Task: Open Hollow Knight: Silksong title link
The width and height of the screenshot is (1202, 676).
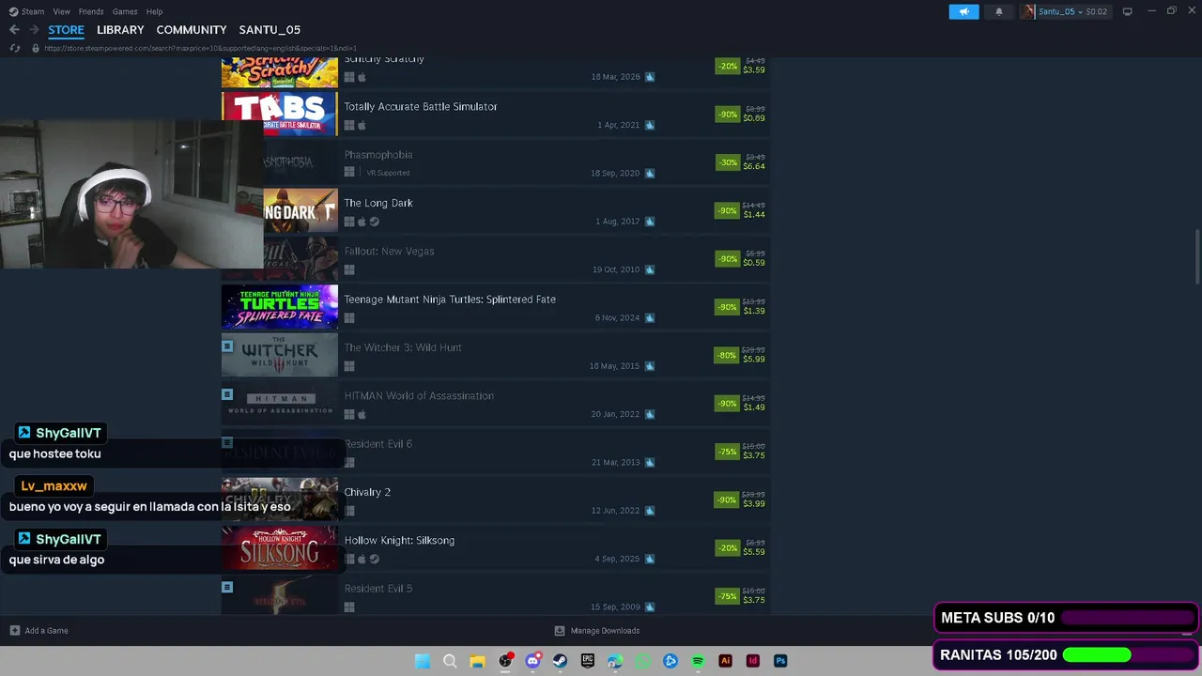Action: coord(399,541)
